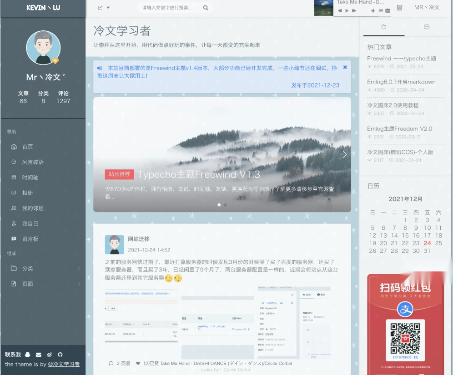The width and height of the screenshot is (453, 375).
Task: Click the notes icon near MR丶冷文
Action: (400, 8)
